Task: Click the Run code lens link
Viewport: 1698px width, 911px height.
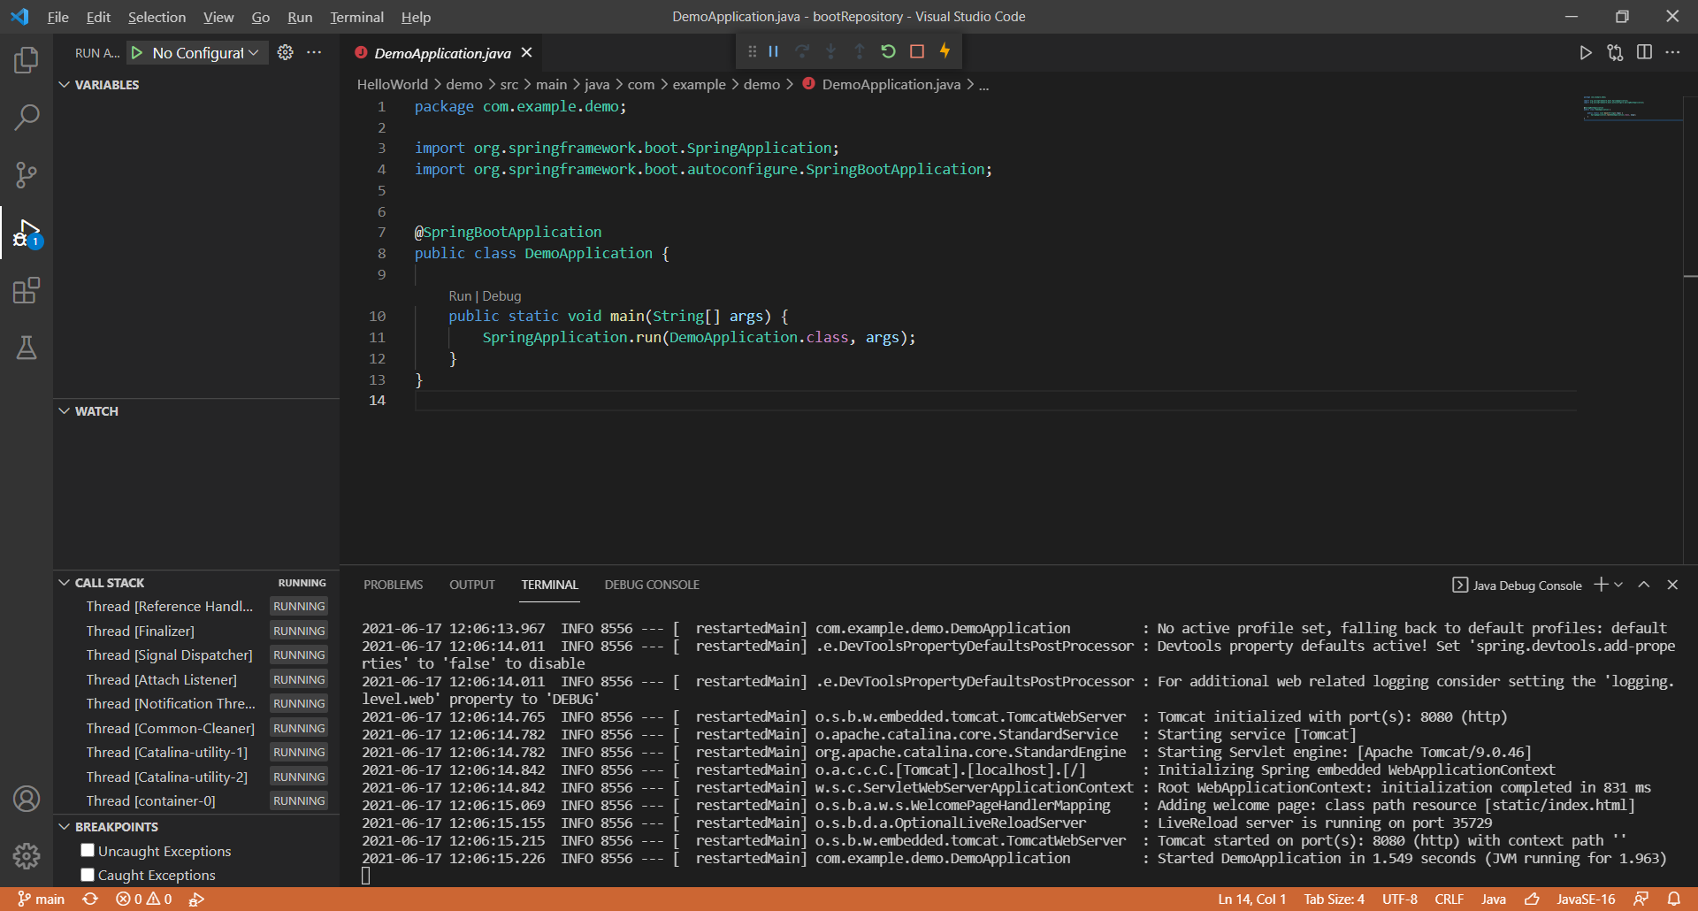Action: click(460, 296)
